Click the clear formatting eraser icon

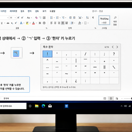point(36,18)
